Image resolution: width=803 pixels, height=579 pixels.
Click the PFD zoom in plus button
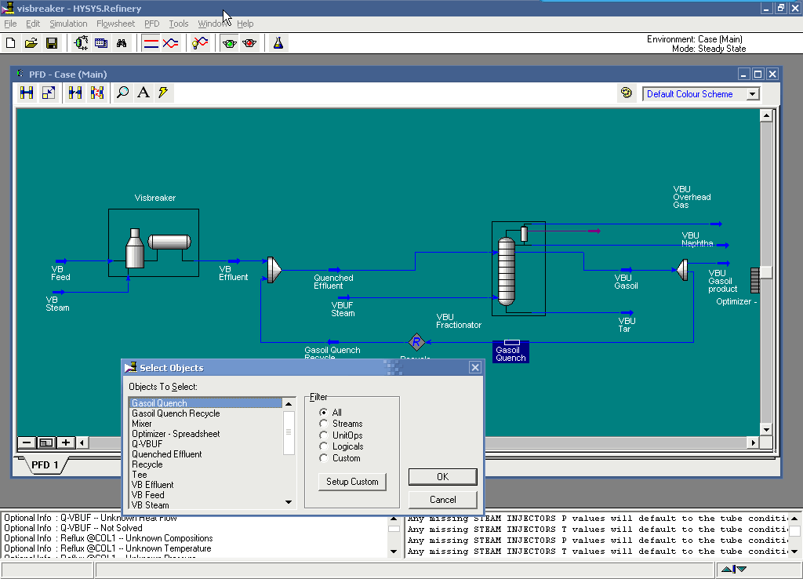click(x=66, y=442)
